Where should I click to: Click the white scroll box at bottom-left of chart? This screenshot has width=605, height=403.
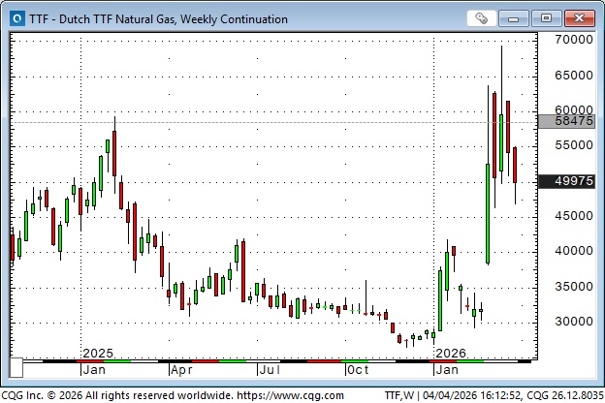click(16, 369)
